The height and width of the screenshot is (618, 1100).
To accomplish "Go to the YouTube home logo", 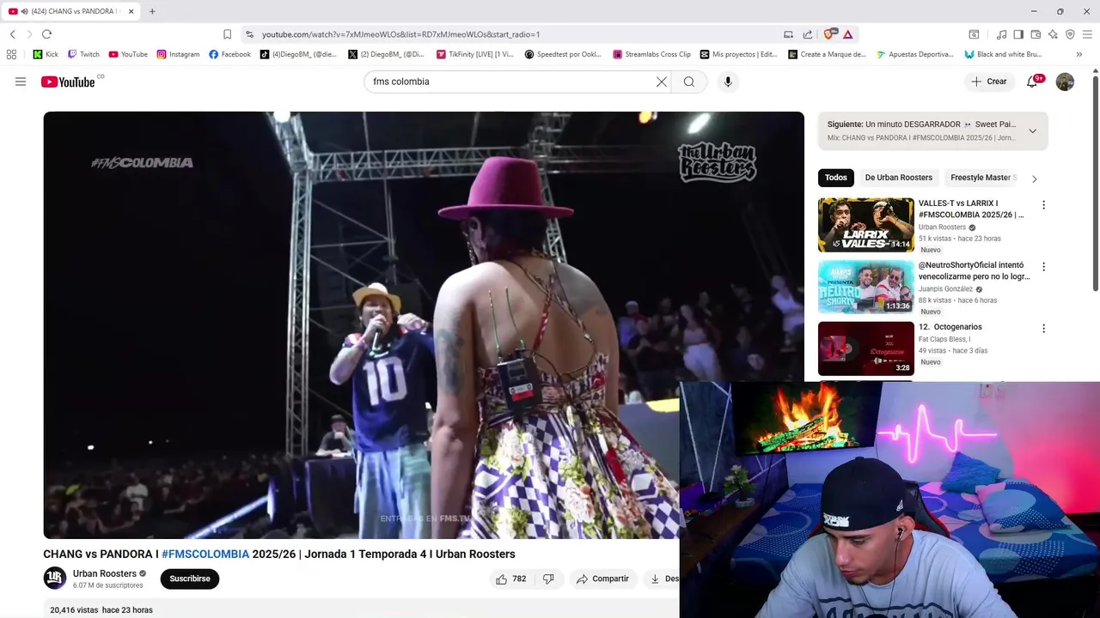I will (67, 82).
